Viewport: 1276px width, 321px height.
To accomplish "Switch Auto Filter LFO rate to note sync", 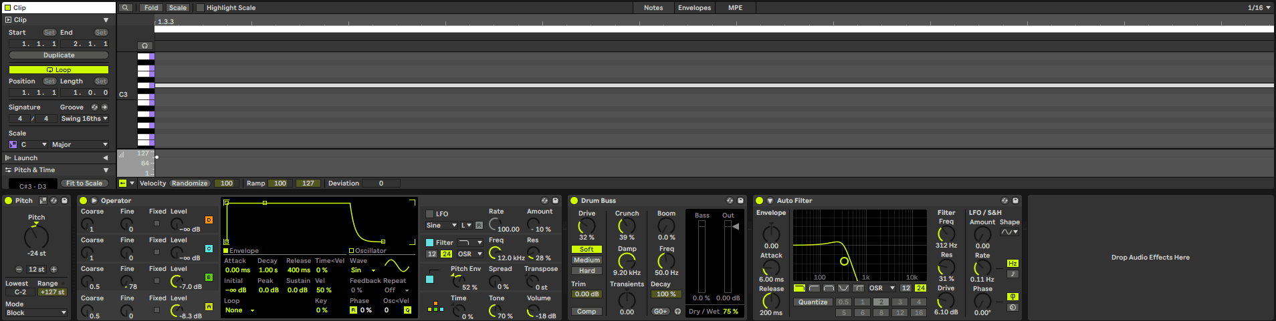I will tap(1013, 274).
